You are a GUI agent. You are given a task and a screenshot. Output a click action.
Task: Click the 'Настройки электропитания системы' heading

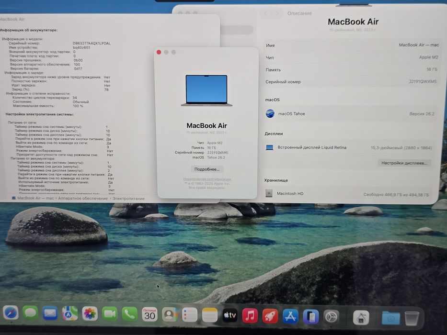tap(40, 114)
